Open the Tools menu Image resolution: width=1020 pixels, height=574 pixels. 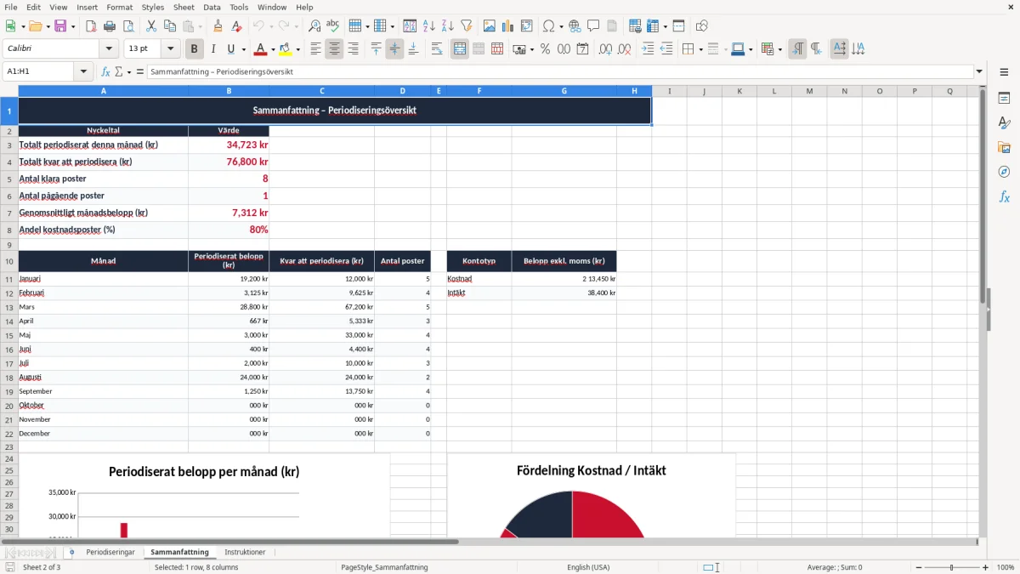[x=239, y=7]
